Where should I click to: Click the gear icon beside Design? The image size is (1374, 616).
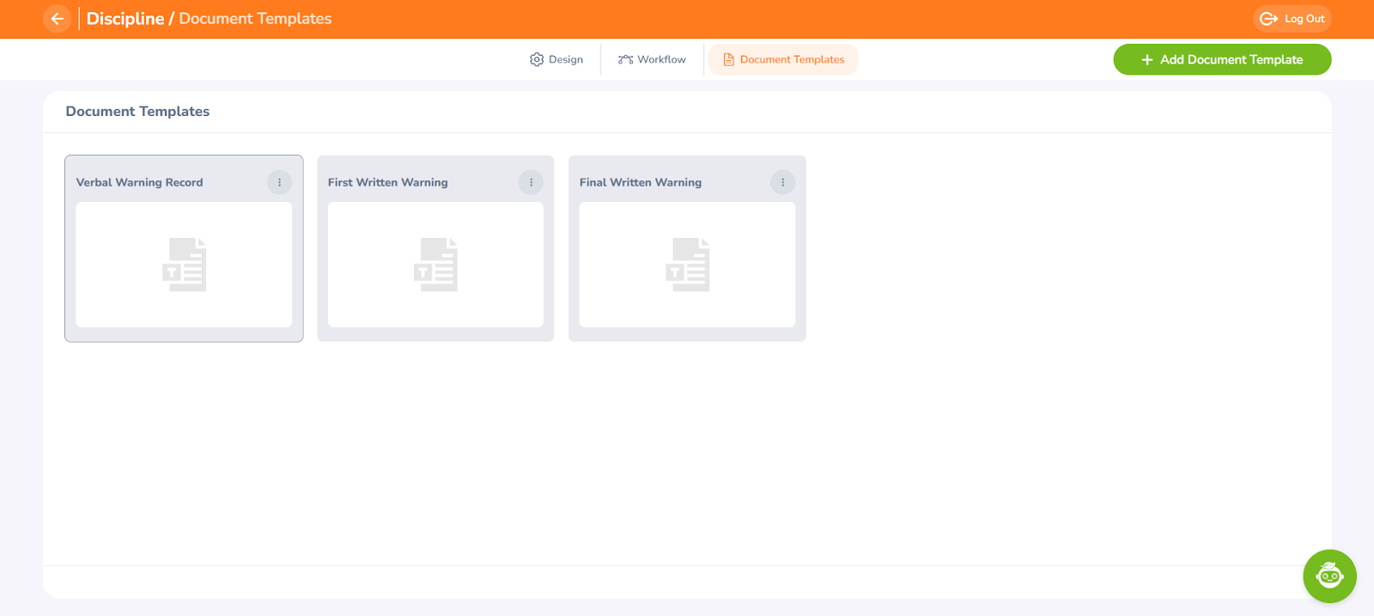pyautogui.click(x=537, y=59)
